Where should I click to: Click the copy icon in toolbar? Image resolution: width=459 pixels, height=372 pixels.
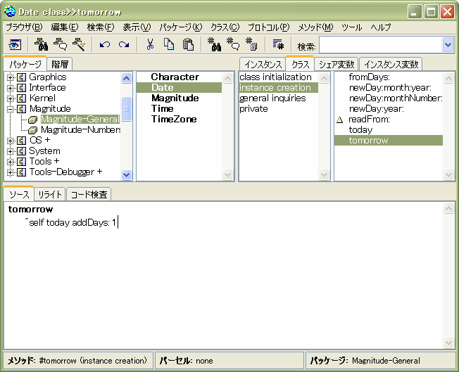click(169, 44)
